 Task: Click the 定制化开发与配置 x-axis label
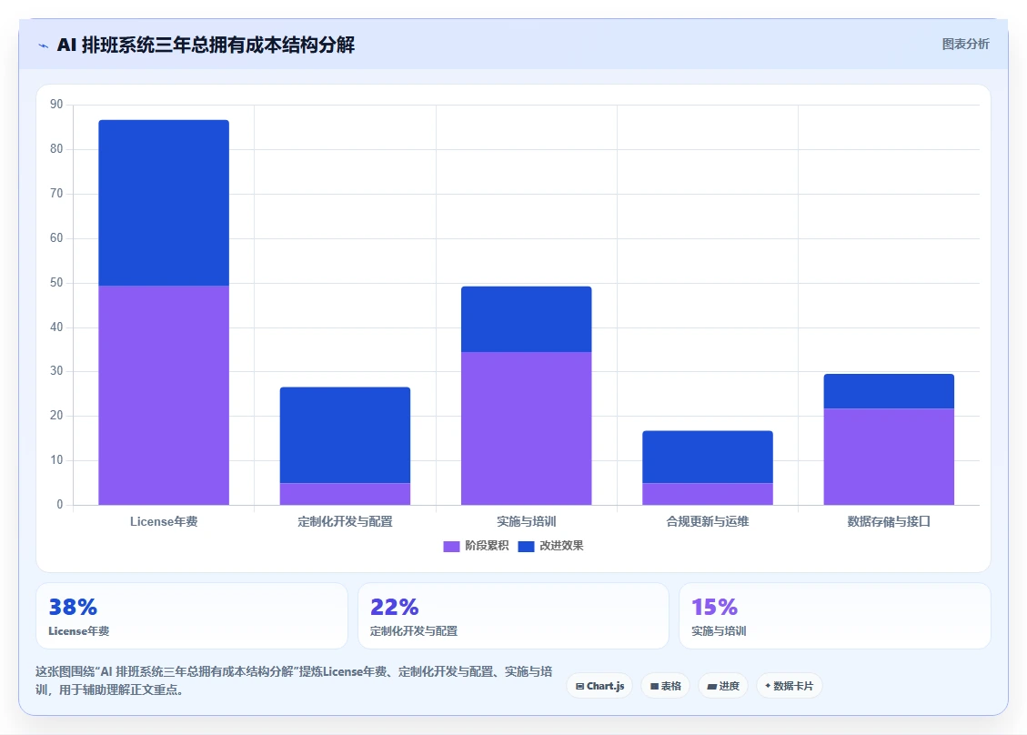tap(345, 521)
